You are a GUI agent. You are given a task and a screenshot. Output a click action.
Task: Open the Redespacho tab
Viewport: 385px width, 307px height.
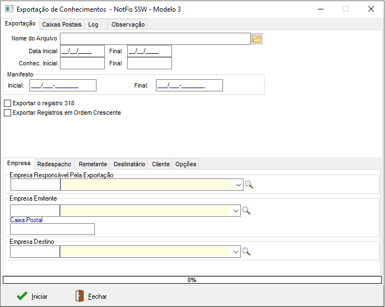[54, 164]
